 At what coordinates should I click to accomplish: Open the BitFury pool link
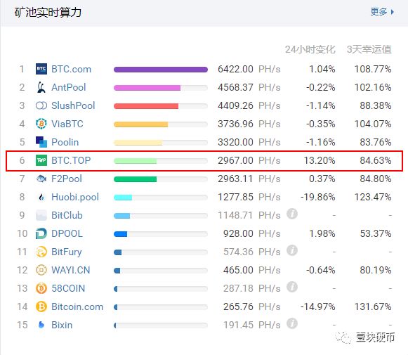pos(67,252)
